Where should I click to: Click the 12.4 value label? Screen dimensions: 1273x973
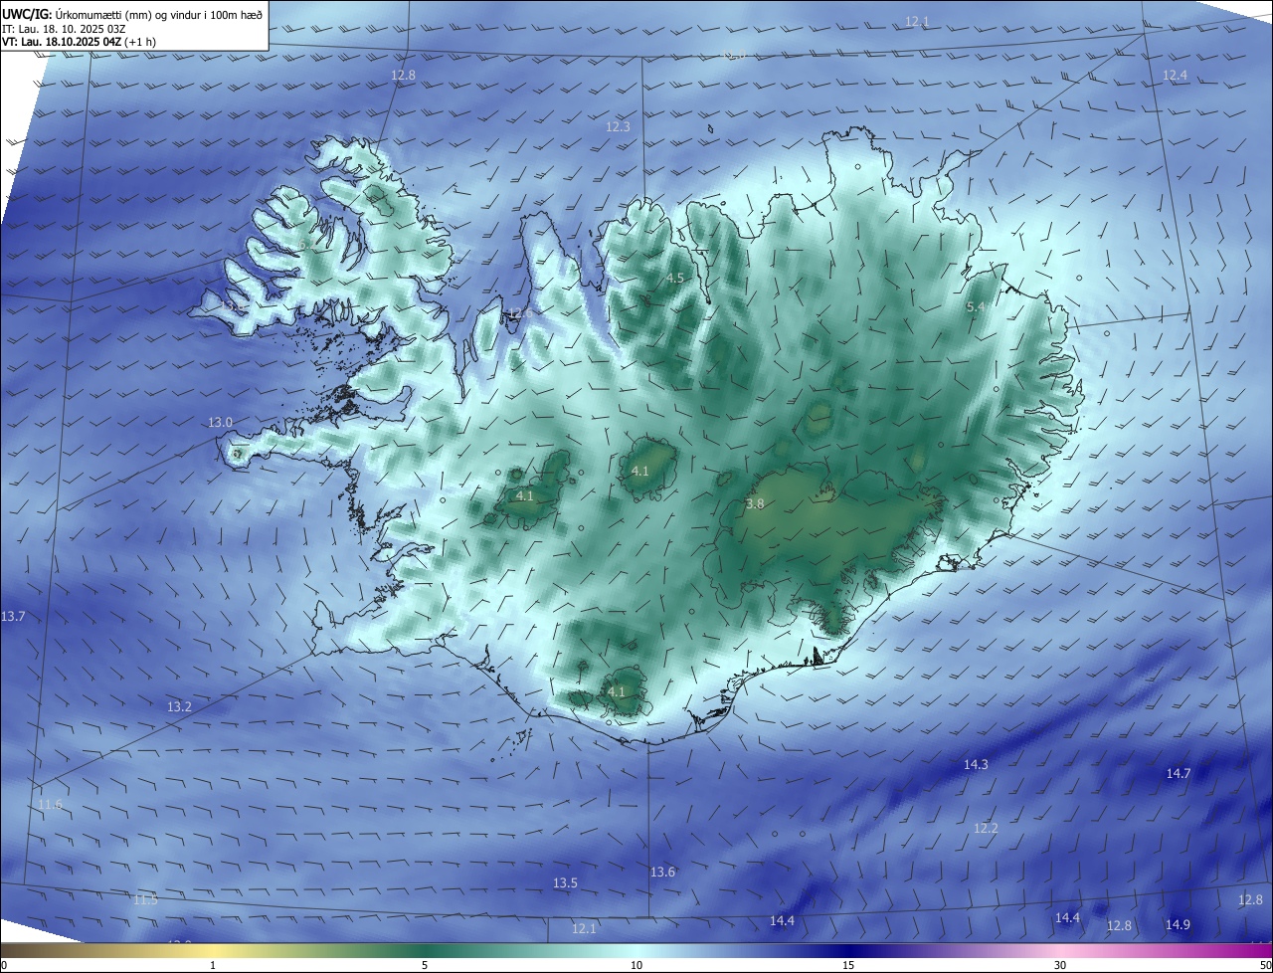pyautogui.click(x=1175, y=76)
